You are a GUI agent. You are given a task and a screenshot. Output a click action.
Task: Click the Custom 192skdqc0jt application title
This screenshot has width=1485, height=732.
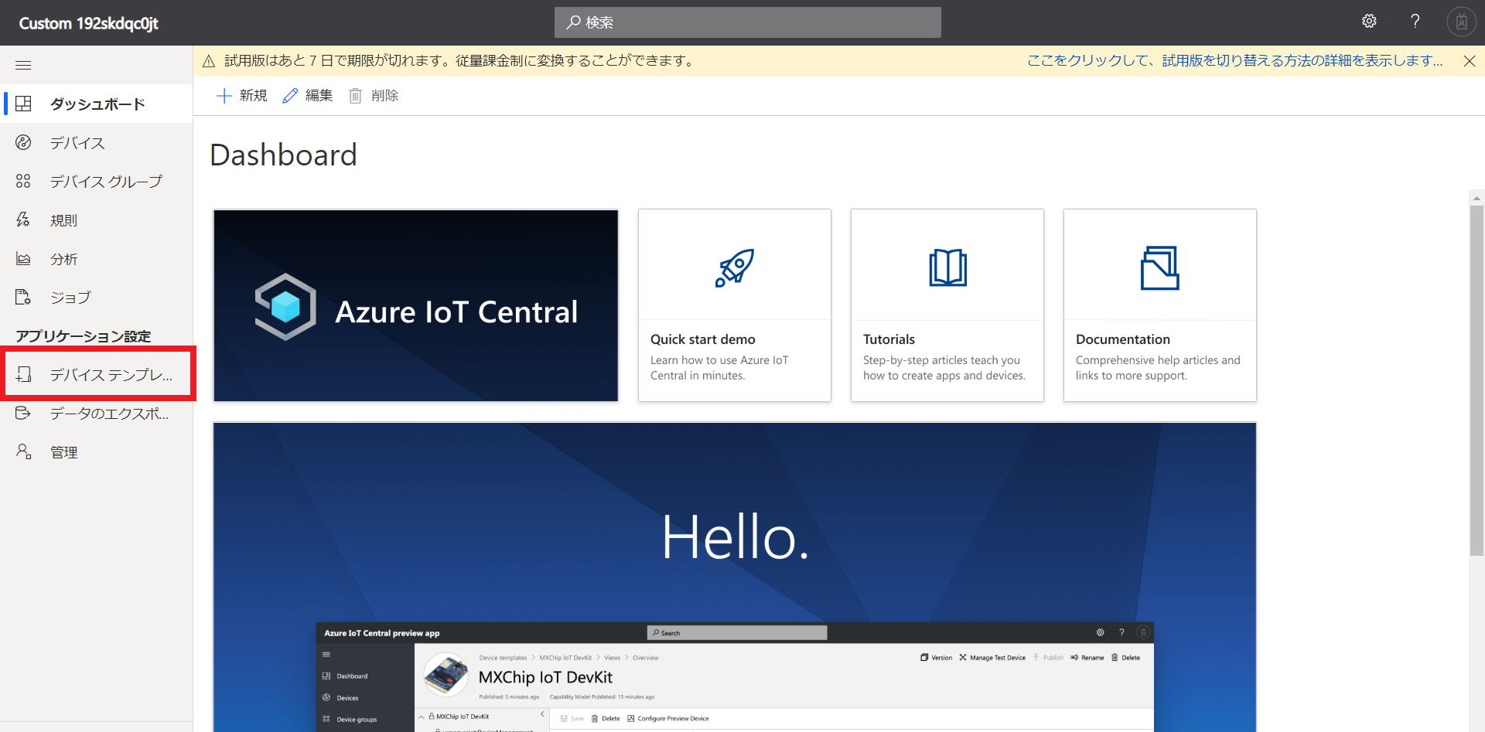pos(88,23)
